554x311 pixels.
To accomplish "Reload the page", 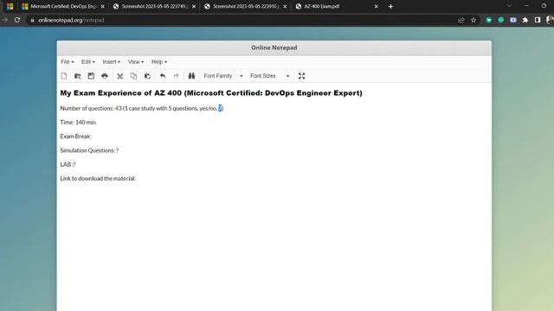I will pyautogui.click(x=17, y=20).
